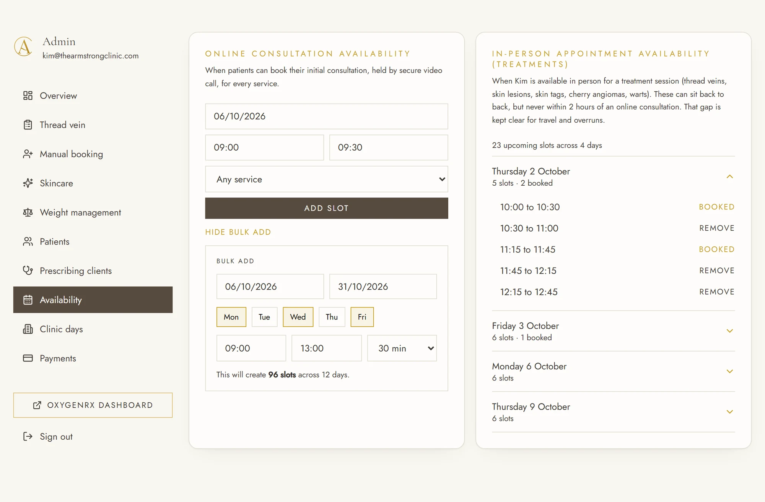Expand the Monday 6 October slots
This screenshot has width=765, height=502.
point(729,371)
